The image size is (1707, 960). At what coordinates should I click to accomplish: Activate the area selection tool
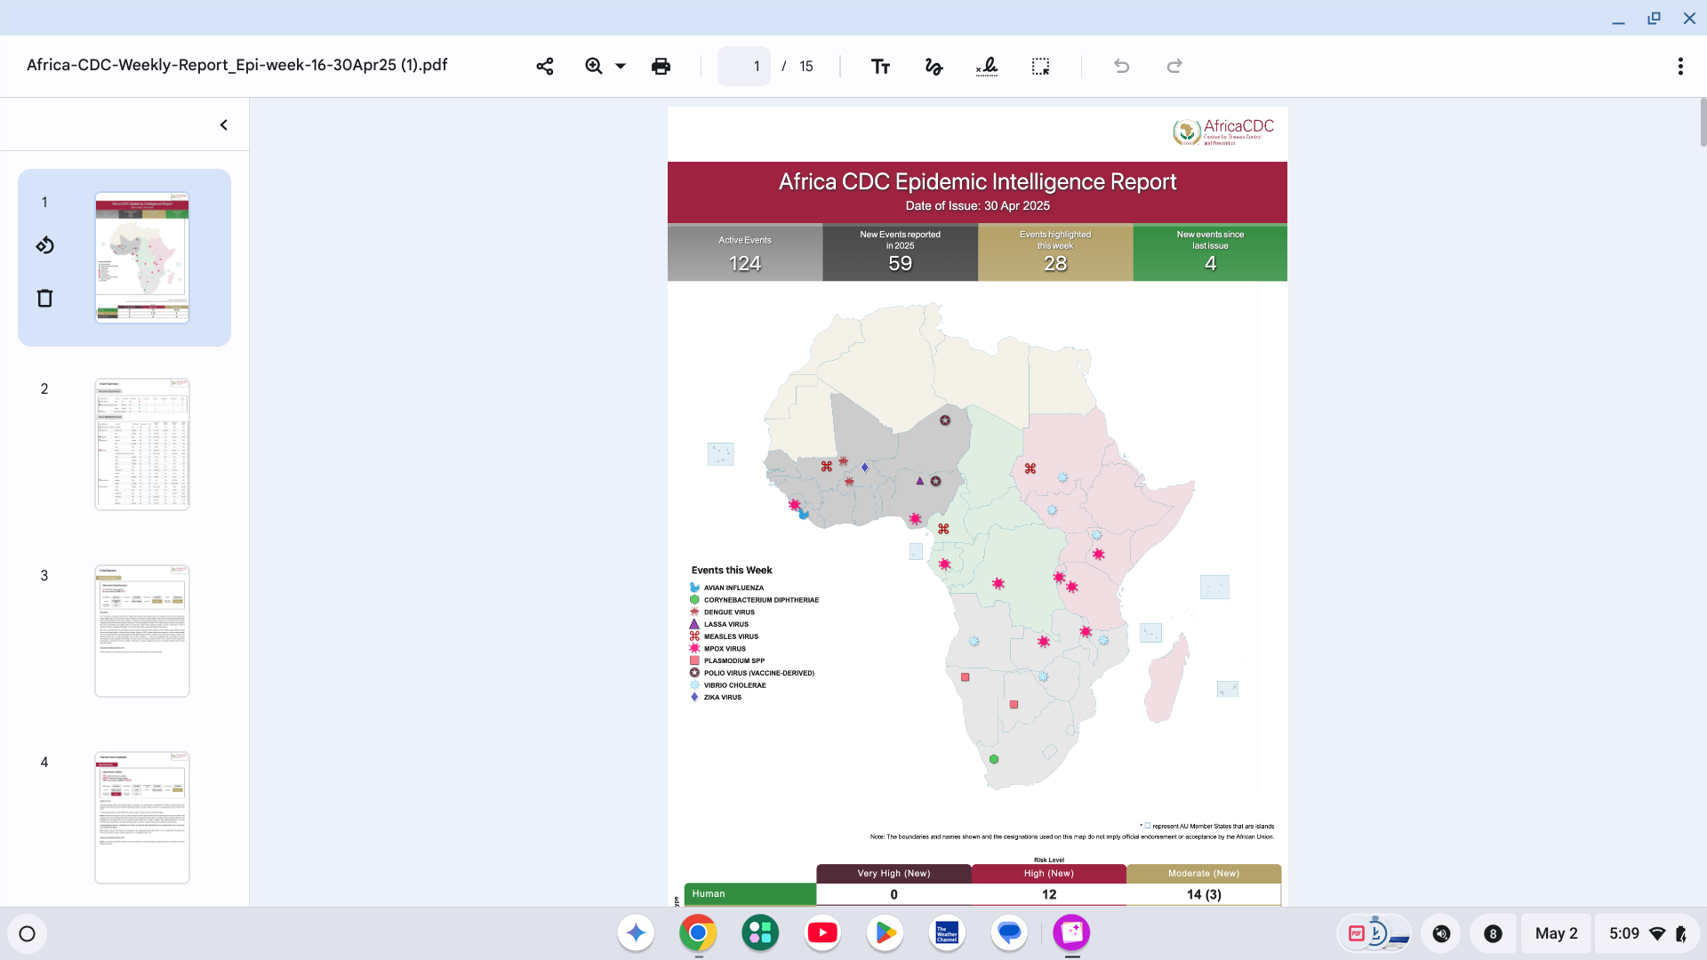click(x=1040, y=67)
